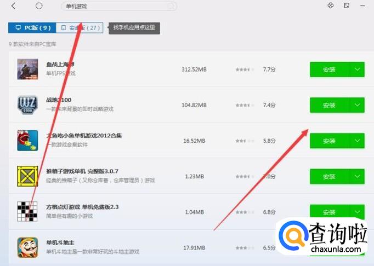Expand install options for 方格点灯游戏
Image resolution: width=374 pixels, height=266 pixels.
(x=357, y=211)
